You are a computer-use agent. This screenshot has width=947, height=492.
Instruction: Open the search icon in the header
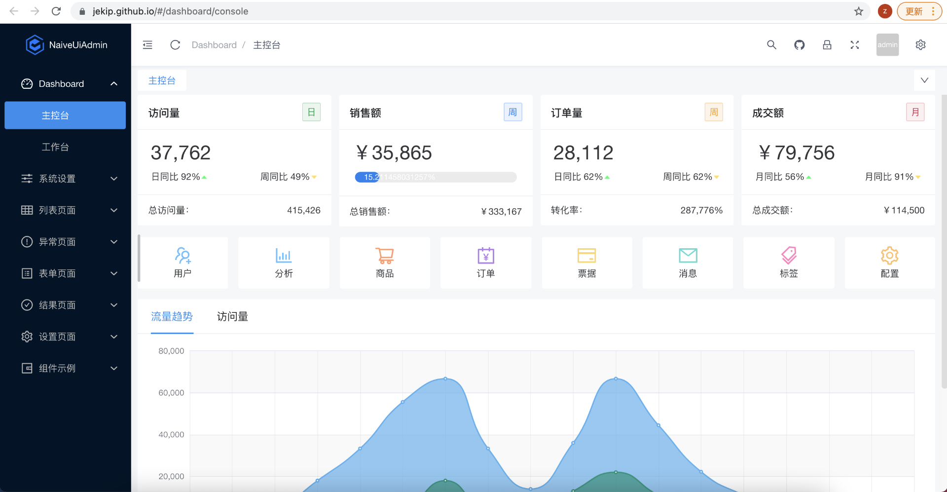pos(771,45)
